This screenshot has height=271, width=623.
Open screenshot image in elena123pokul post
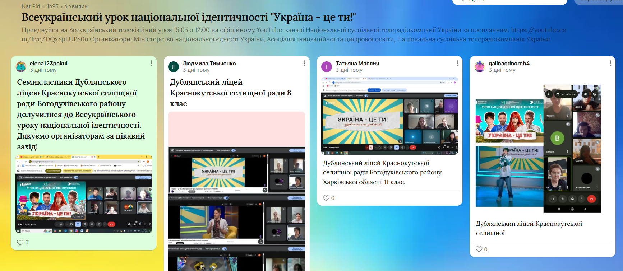(84, 194)
